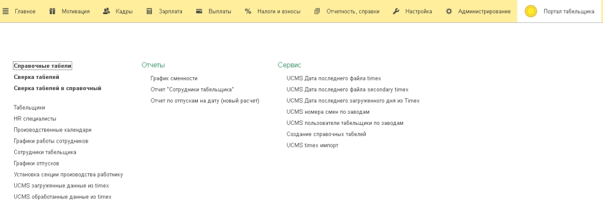Click the percent icon for Налоги и взносы

coord(248,11)
